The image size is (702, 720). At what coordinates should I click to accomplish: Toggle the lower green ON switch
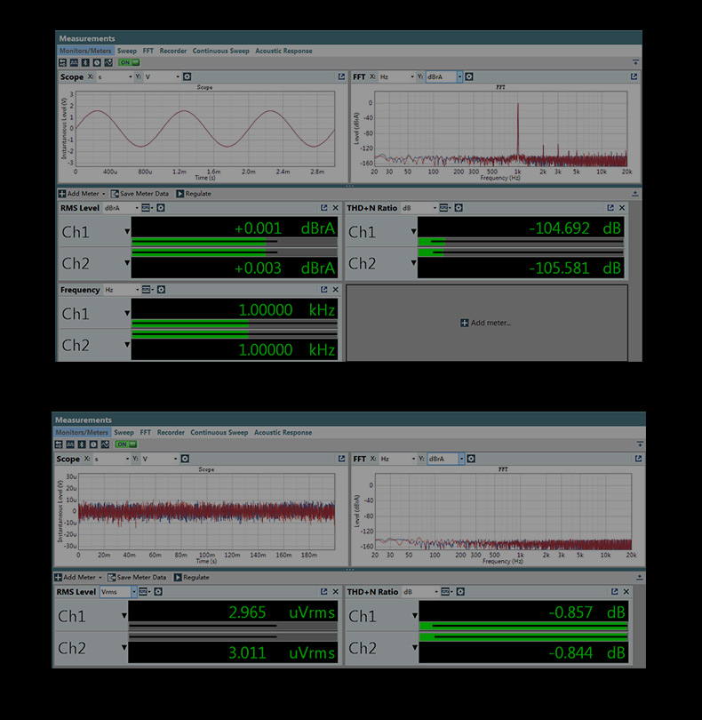pyautogui.click(x=126, y=444)
